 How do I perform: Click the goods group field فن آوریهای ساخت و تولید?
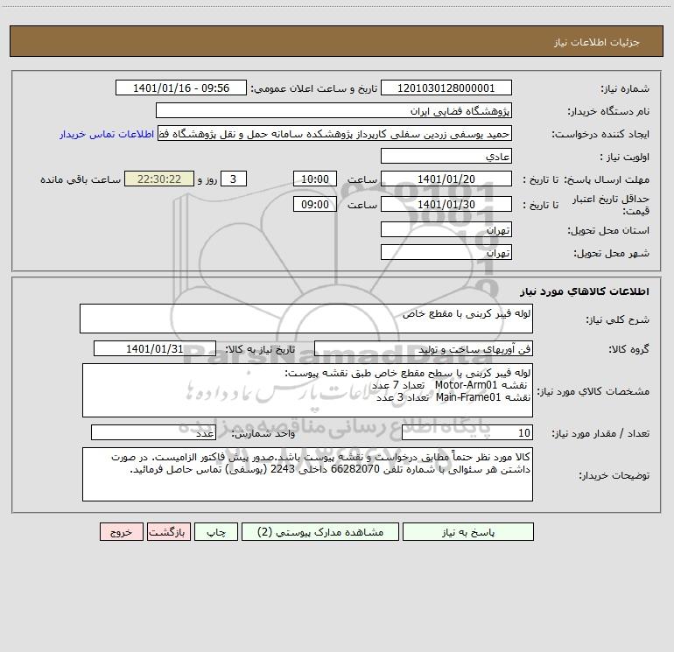pos(424,348)
